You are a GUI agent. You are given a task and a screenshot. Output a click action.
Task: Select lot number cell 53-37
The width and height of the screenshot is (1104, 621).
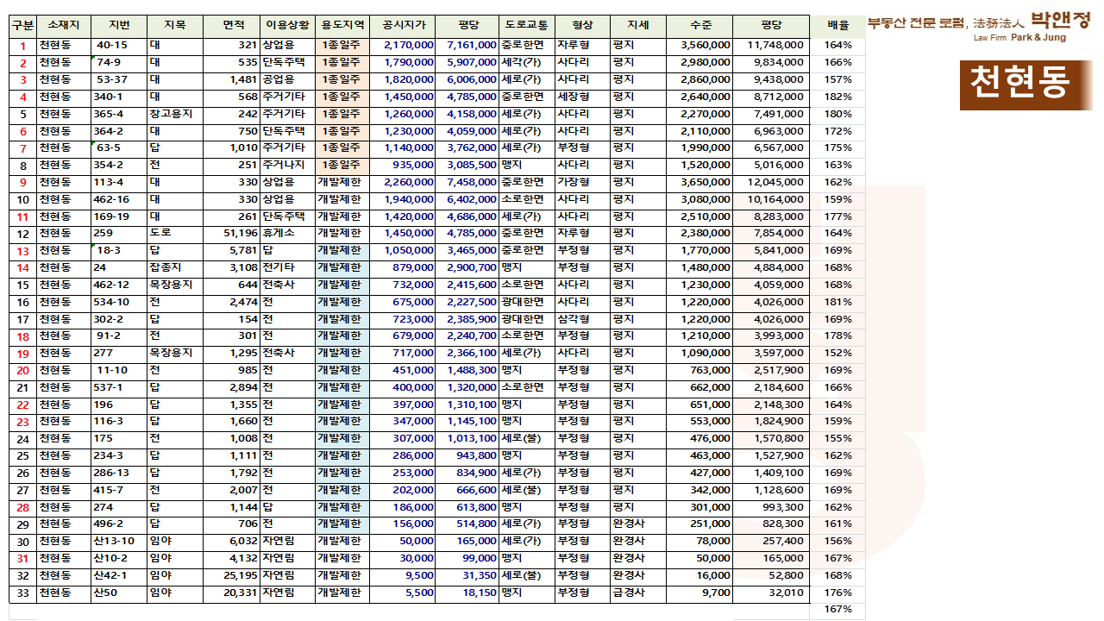(119, 79)
